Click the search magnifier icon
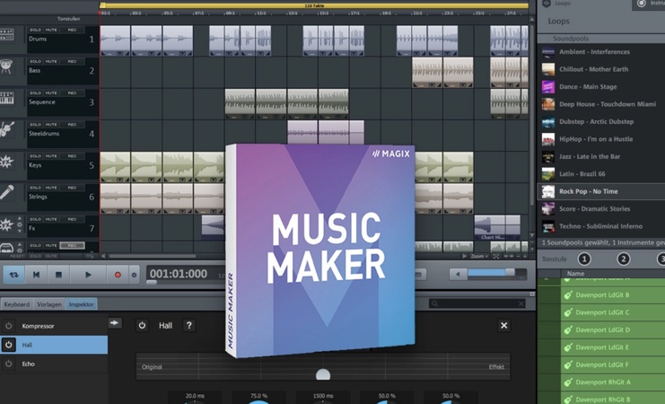This screenshot has height=404, width=665. point(434,303)
